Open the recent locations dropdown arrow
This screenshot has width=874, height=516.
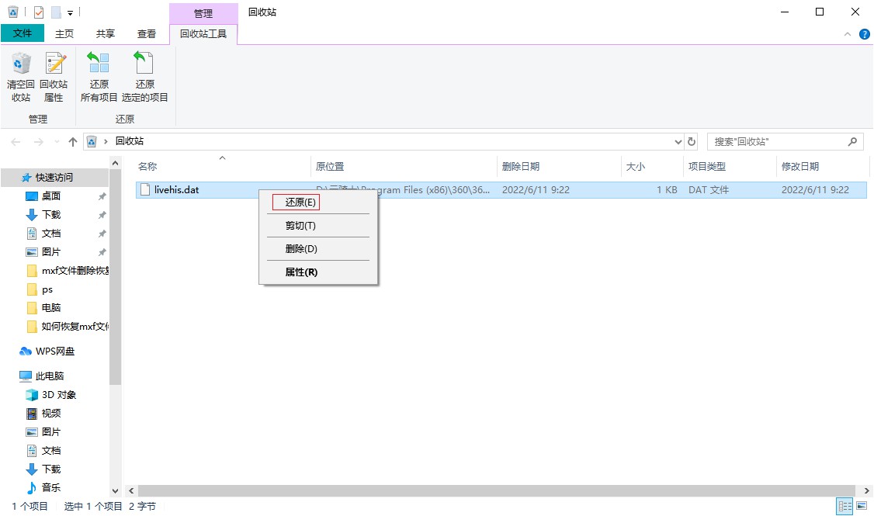click(57, 142)
